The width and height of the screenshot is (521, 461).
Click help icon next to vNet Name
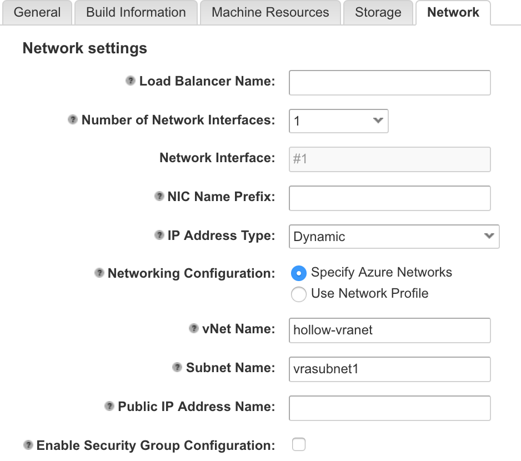tap(194, 329)
